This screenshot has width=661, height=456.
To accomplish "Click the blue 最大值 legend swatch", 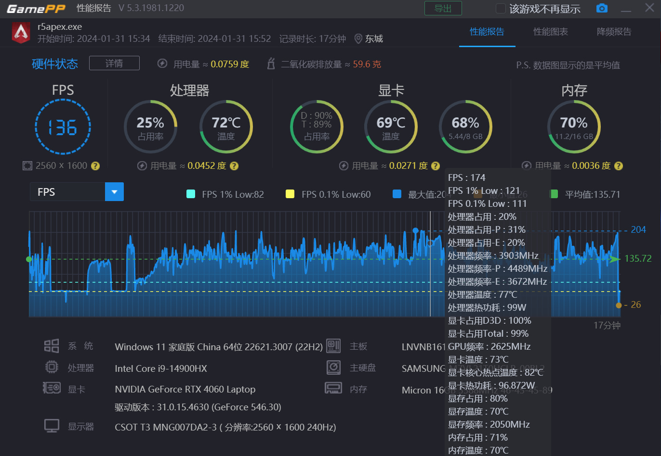I will pyautogui.click(x=397, y=194).
